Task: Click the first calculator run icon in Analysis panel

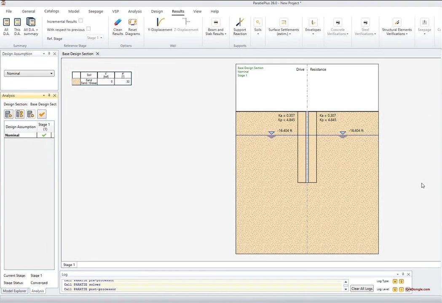Action: pos(8,114)
